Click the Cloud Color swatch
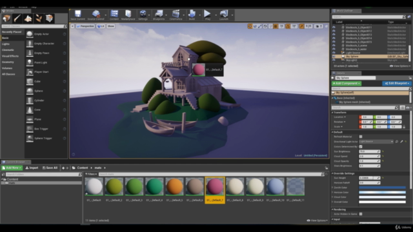Viewport: 413px width, 232px height. pos(382,197)
